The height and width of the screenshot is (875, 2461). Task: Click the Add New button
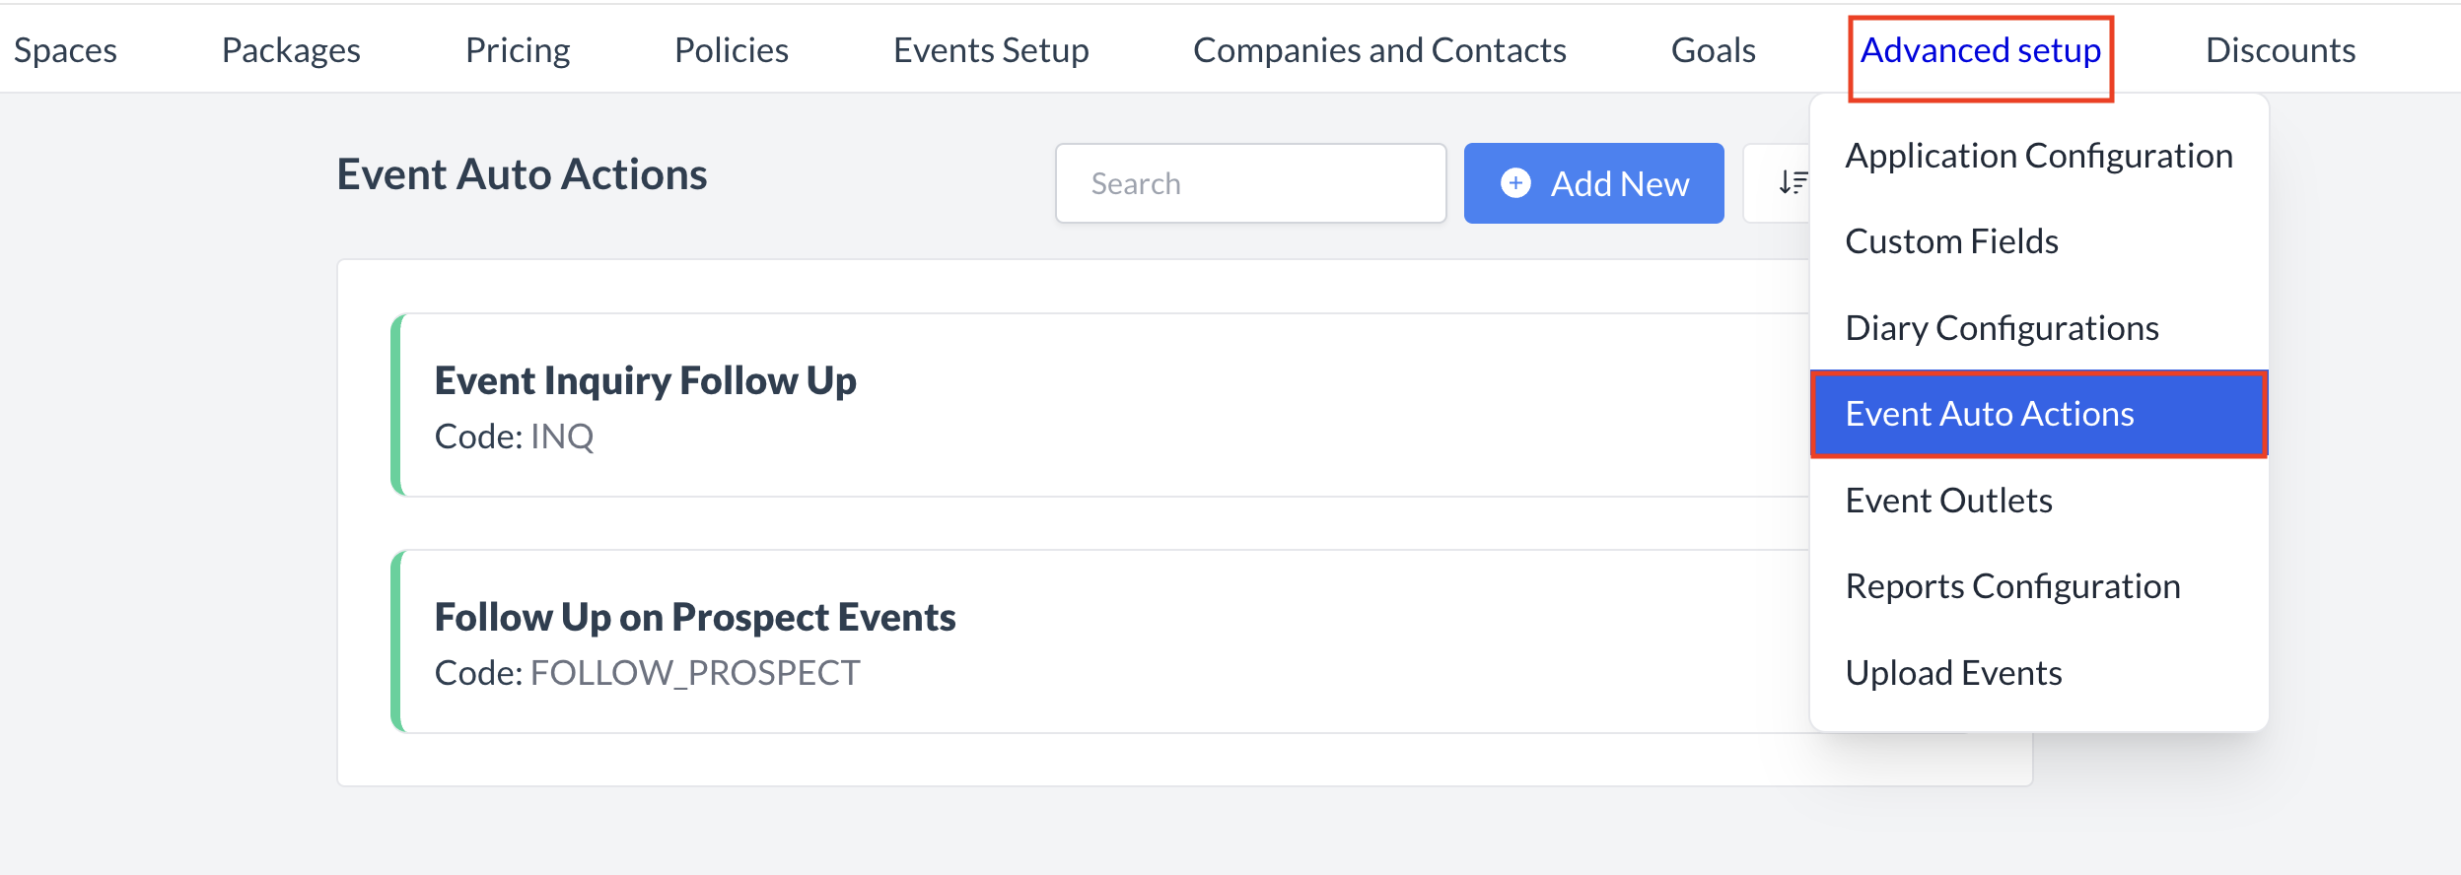pos(1594,182)
